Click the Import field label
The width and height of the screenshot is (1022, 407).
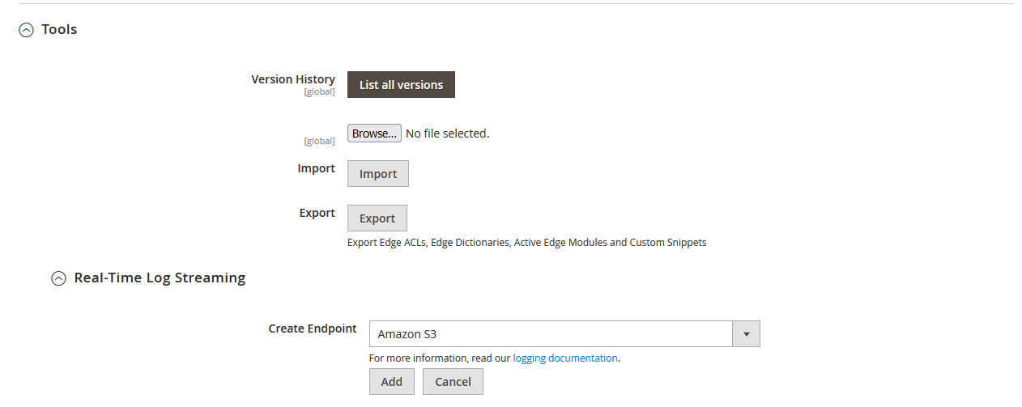click(317, 168)
